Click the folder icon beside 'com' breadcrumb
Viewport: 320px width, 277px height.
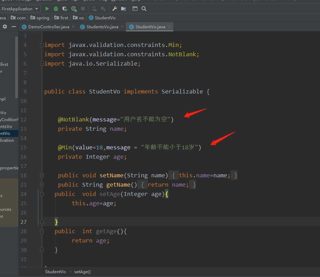13,18
